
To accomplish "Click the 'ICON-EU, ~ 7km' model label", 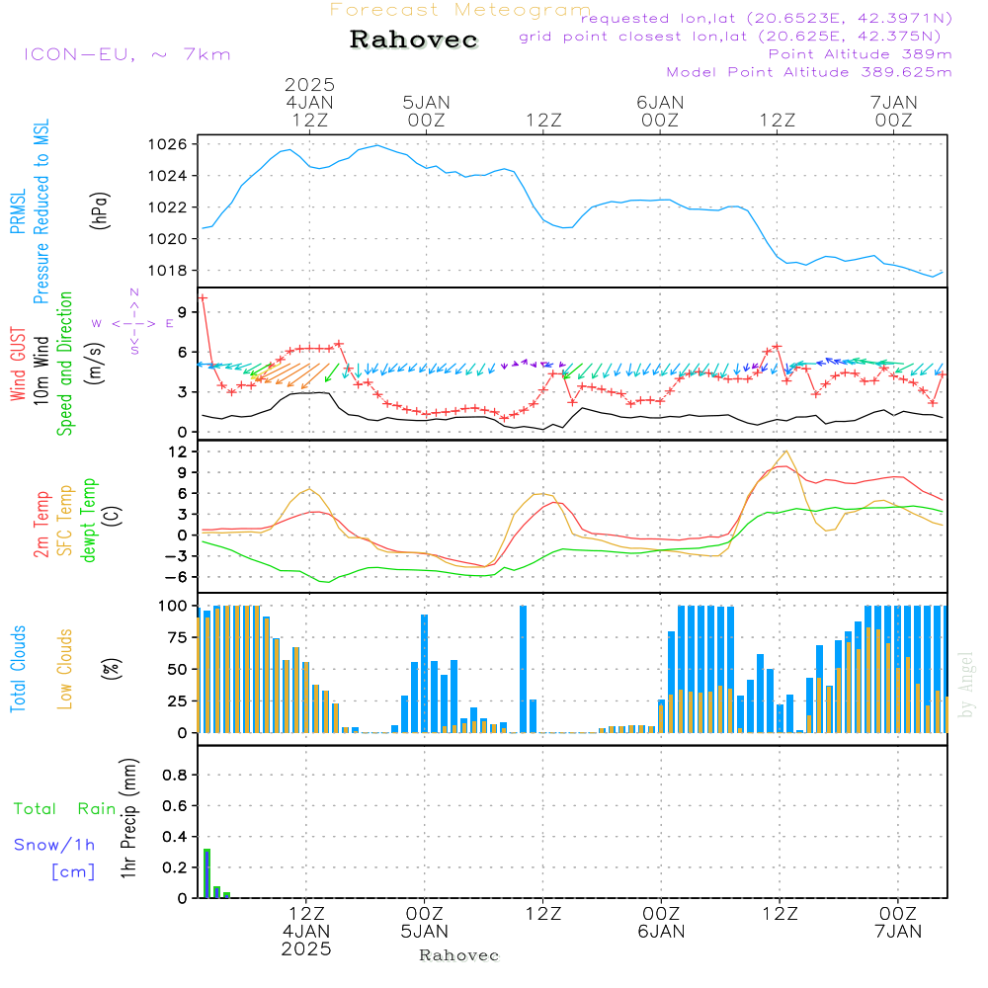I will [x=126, y=54].
